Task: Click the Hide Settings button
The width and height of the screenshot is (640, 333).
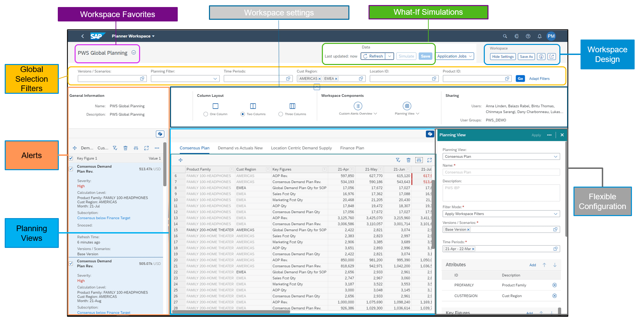Action: point(503,57)
